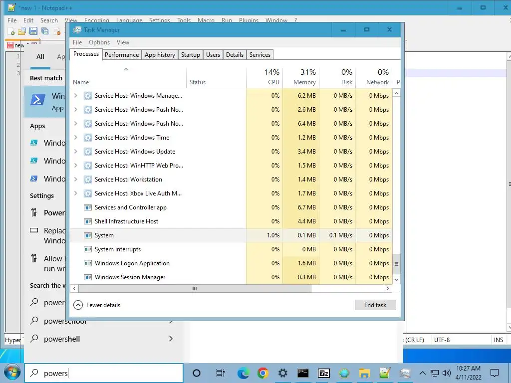511x383 pixels.
Task: Open the Notepad++ Edit menu
Action: coord(28,20)
